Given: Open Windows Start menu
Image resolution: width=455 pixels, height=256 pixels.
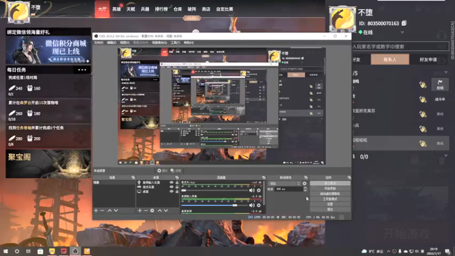Looking at the screenshot, I should pos(6,251).
